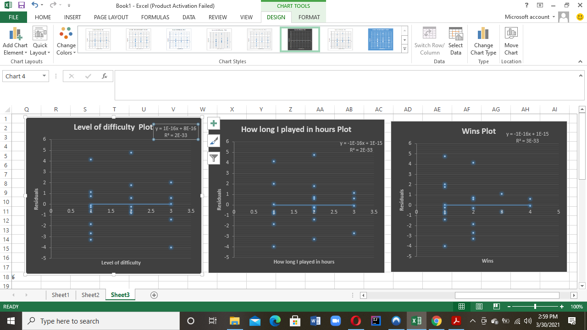Open Add Chart Element menu

tap(15, 41)
